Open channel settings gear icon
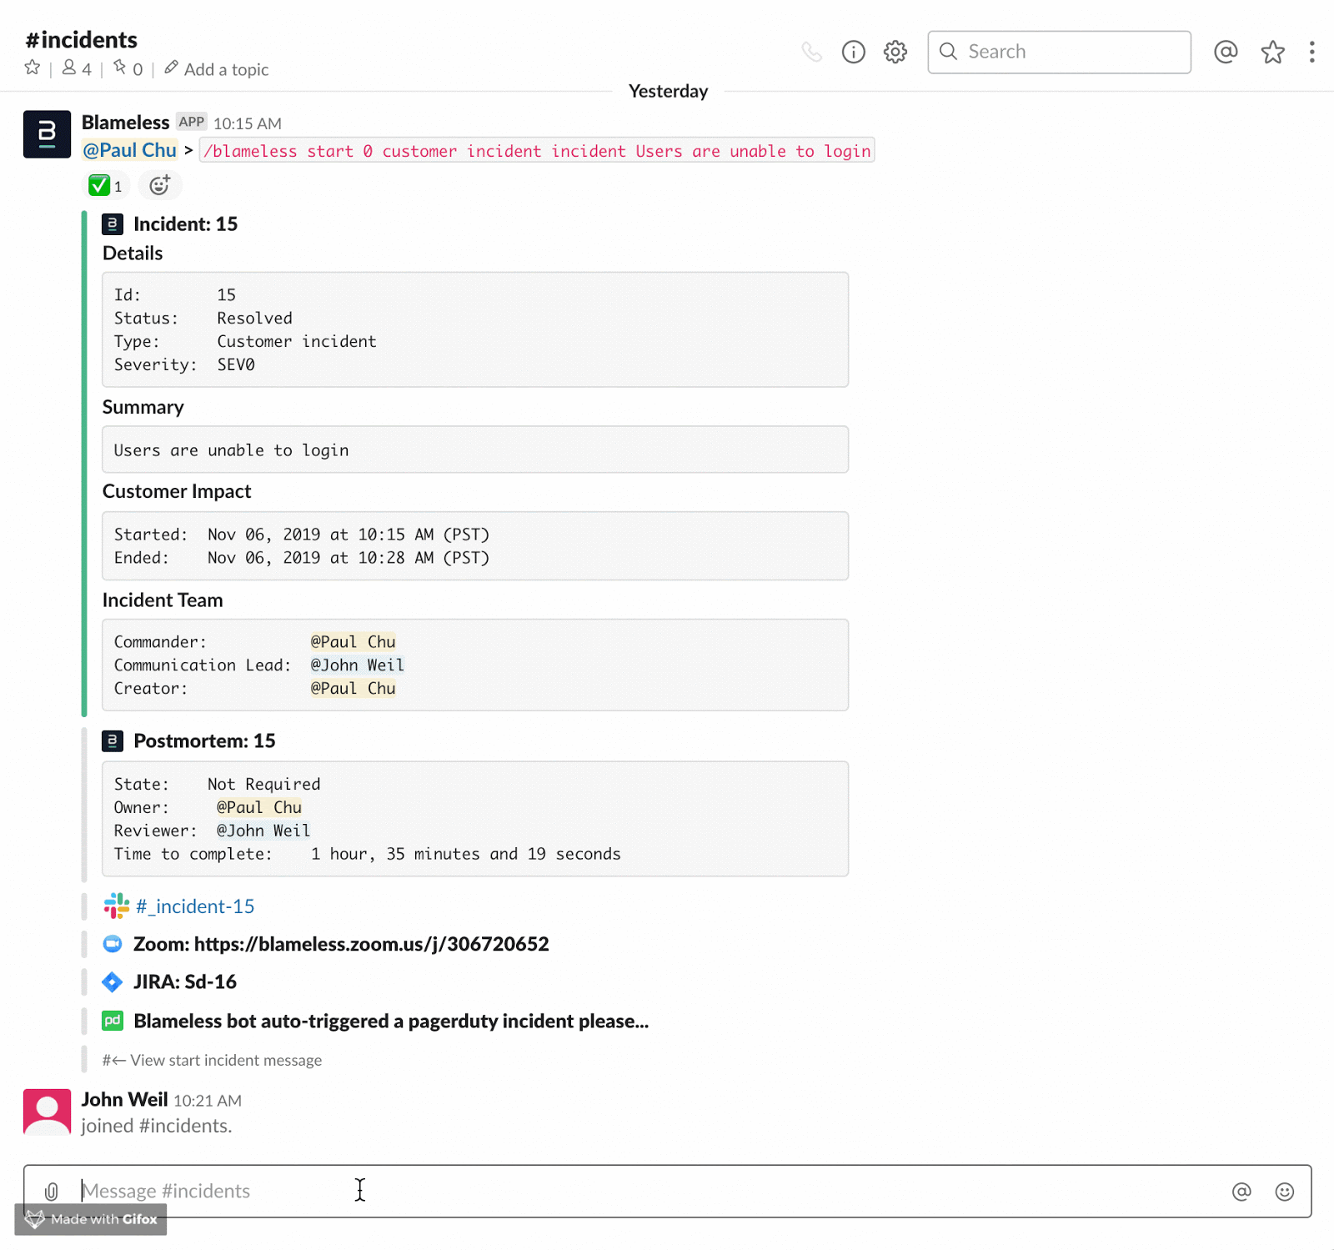Image resolution: width=1334 pixels, height=1250 pixels. (x=895, y=52)
